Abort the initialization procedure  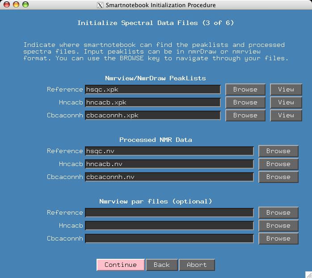point(197,265)
